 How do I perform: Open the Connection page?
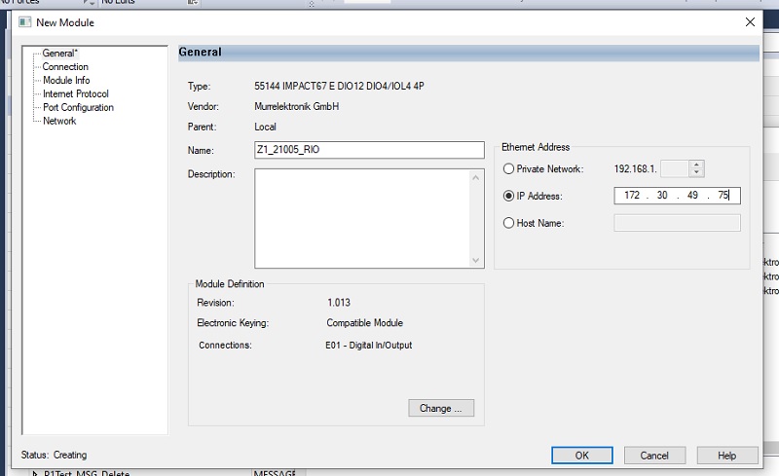[65, 66]
